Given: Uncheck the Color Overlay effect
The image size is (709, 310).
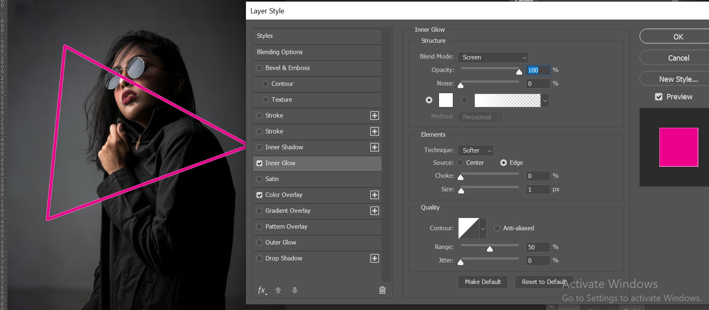Looking at the screenshot, I should click(x=259, y=195).
